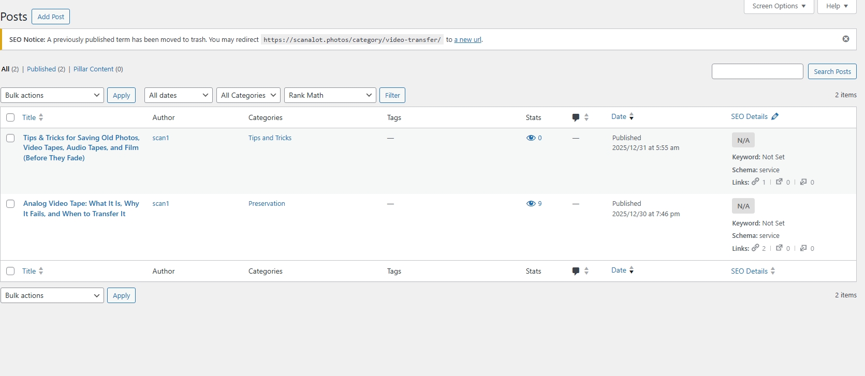Open the top Bulk actions dropdown

click(x=52, y=95)
